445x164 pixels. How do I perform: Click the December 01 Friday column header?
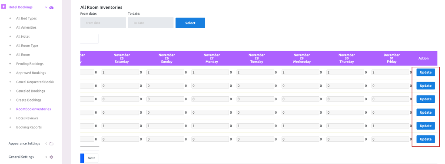click(392, 58)
